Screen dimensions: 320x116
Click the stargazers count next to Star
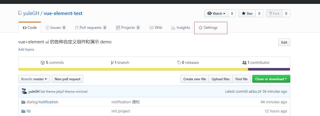(259, 14)
